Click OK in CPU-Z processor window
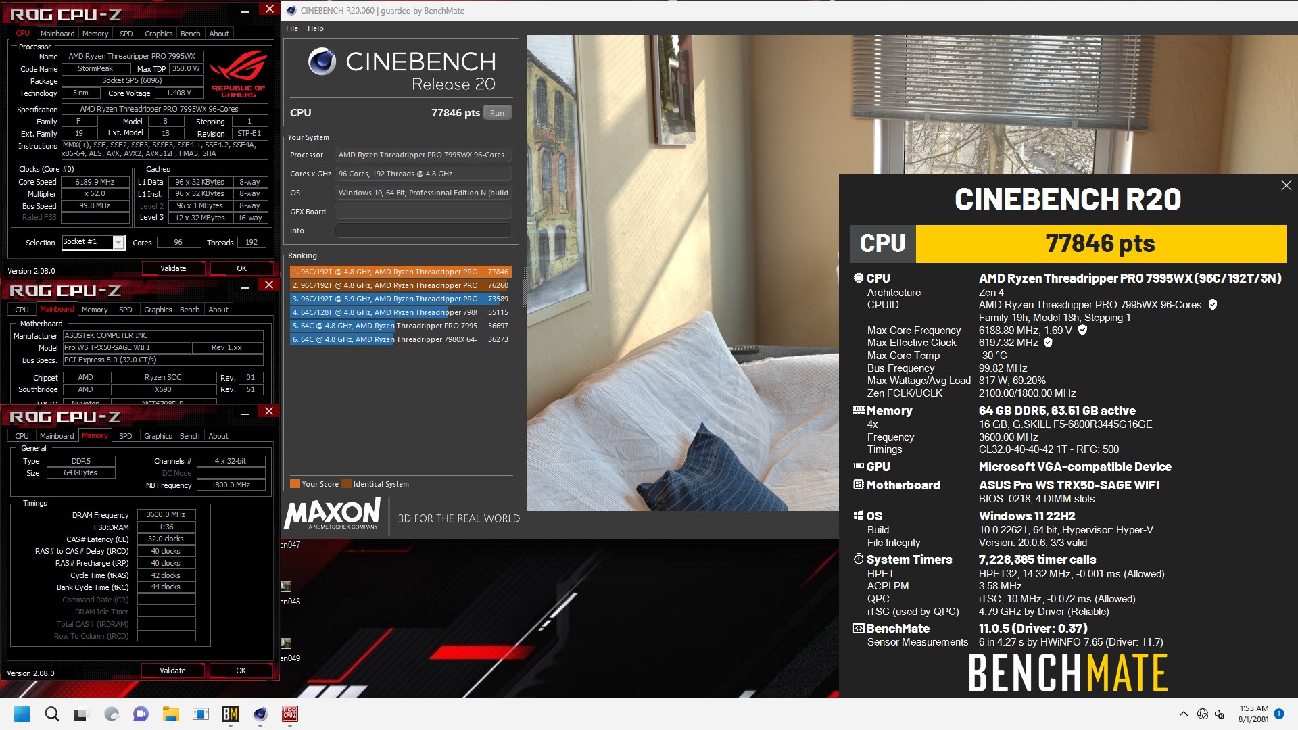 click(x=241, y=268)
